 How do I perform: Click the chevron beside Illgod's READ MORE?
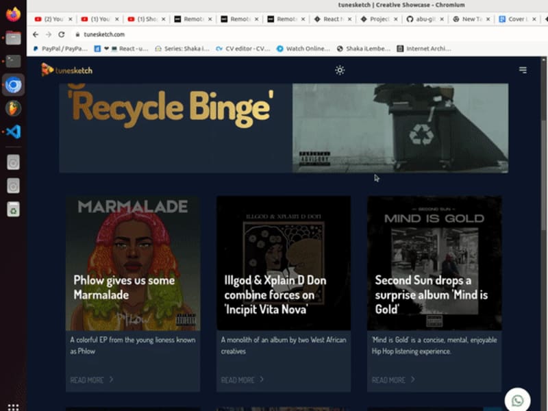pyautogui.click(x=262, y=379)
